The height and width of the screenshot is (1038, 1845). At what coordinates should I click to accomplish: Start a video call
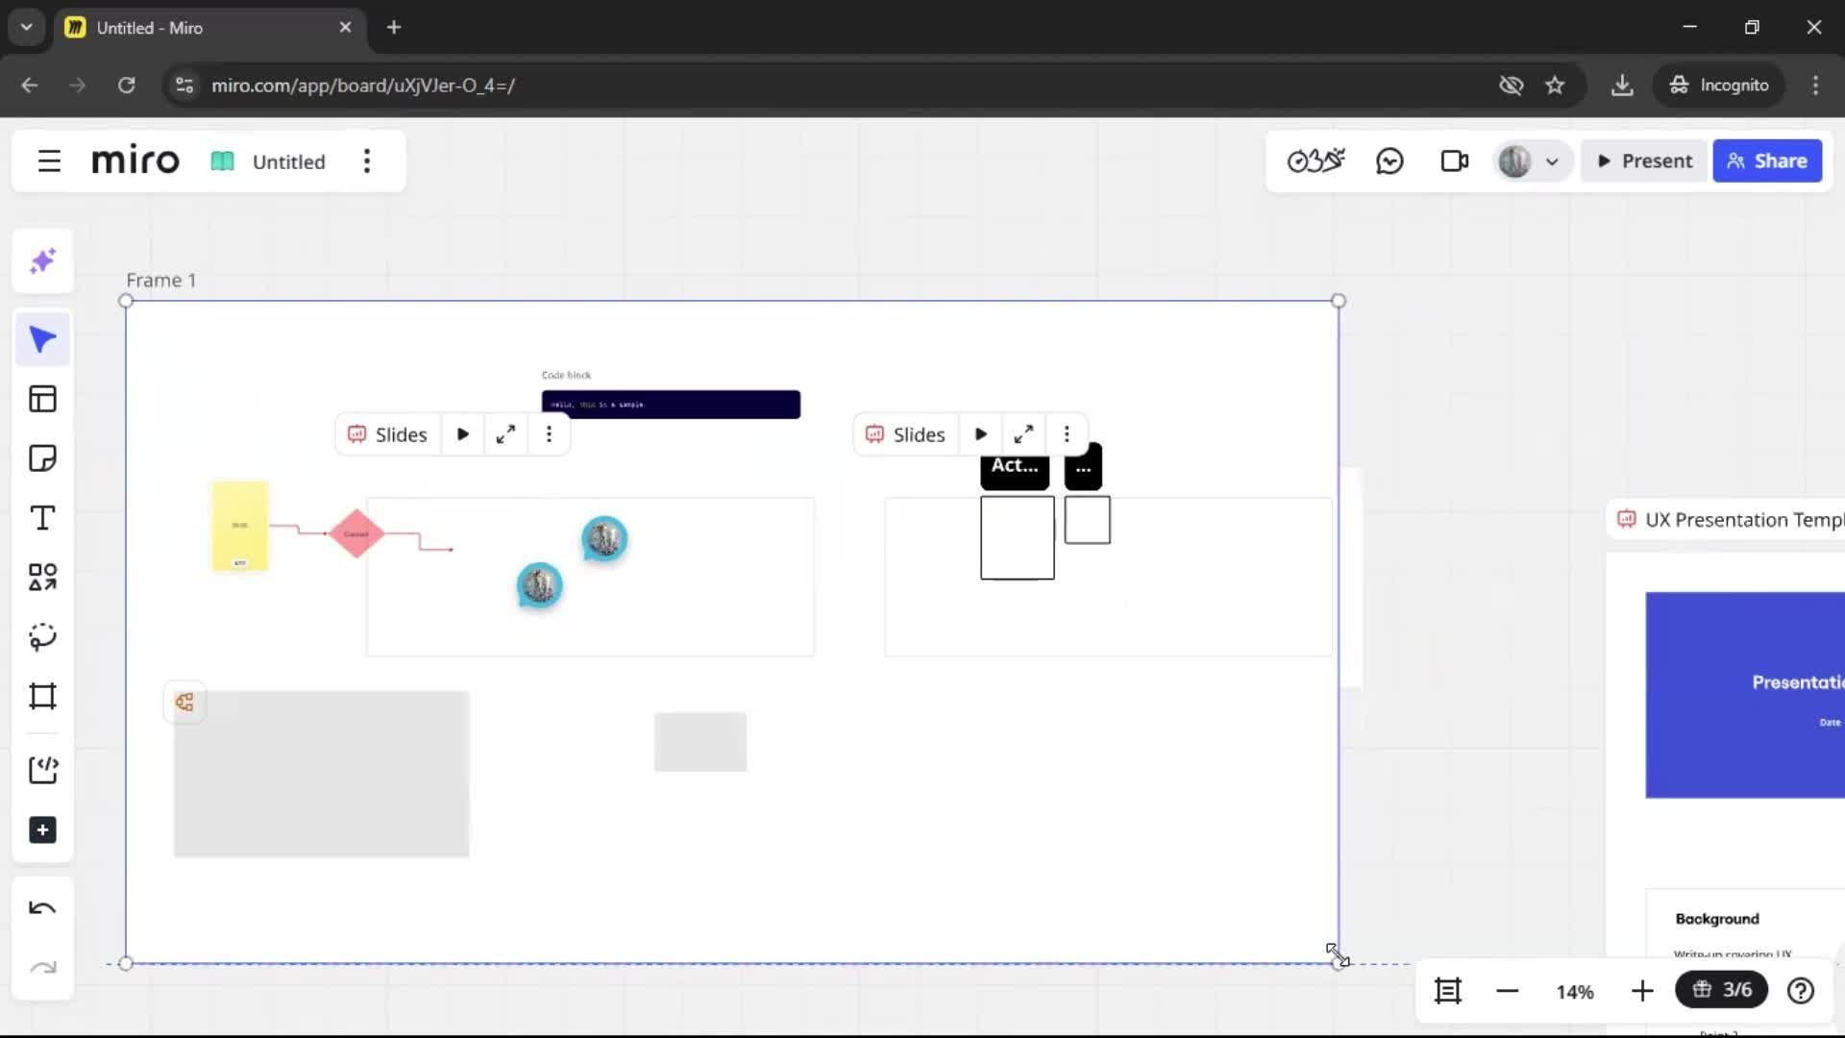click(1455, 161)
